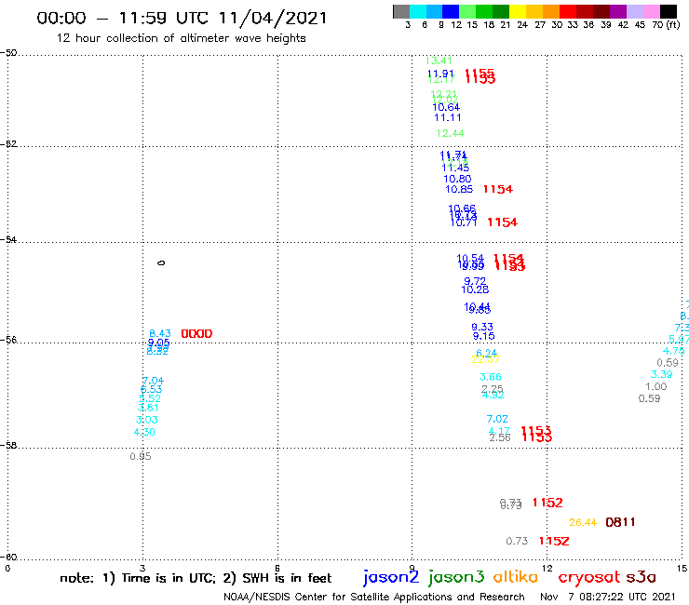
Task: Click the dark blue swatch on the legend
Action: (451, 11)
